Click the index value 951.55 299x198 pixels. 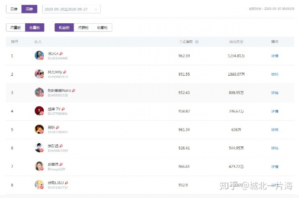pos(184,75)
